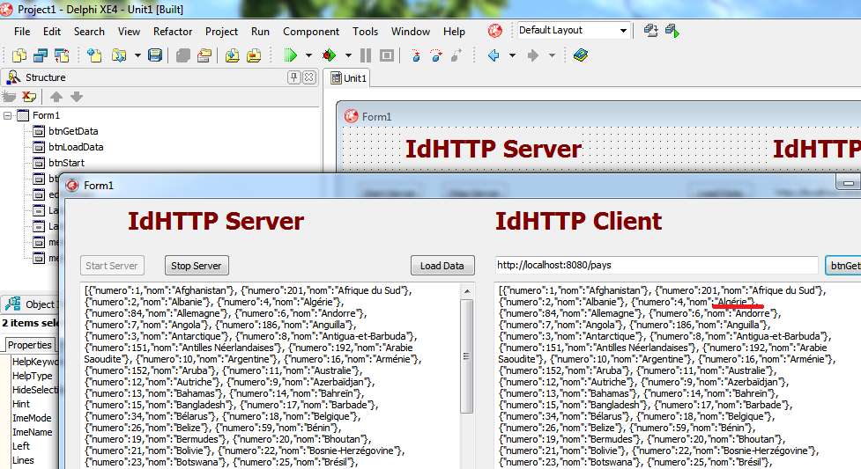The height and width of the screenshot is (469, 861).
Task: Click Move Up arrow in Structure panel
Action: pyautogui.click(x=56, y=97)
